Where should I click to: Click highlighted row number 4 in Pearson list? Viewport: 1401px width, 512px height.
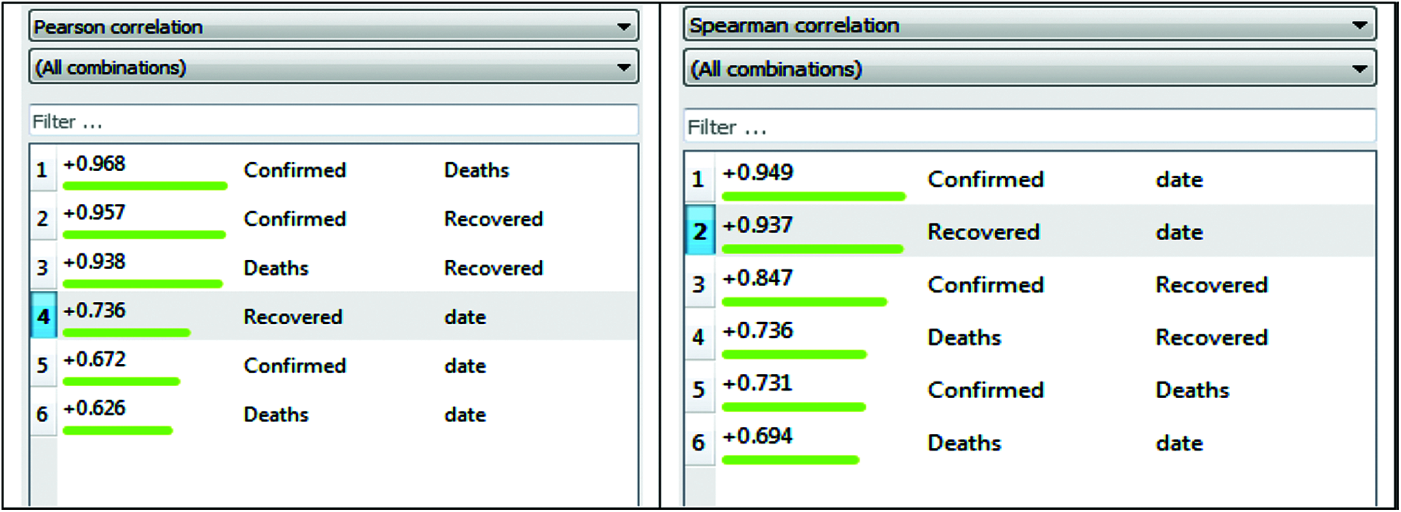pos(44,317)
